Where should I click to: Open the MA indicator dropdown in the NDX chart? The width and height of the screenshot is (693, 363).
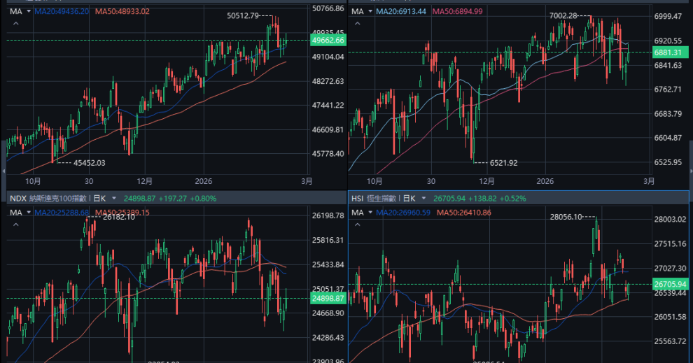point(28,213)
